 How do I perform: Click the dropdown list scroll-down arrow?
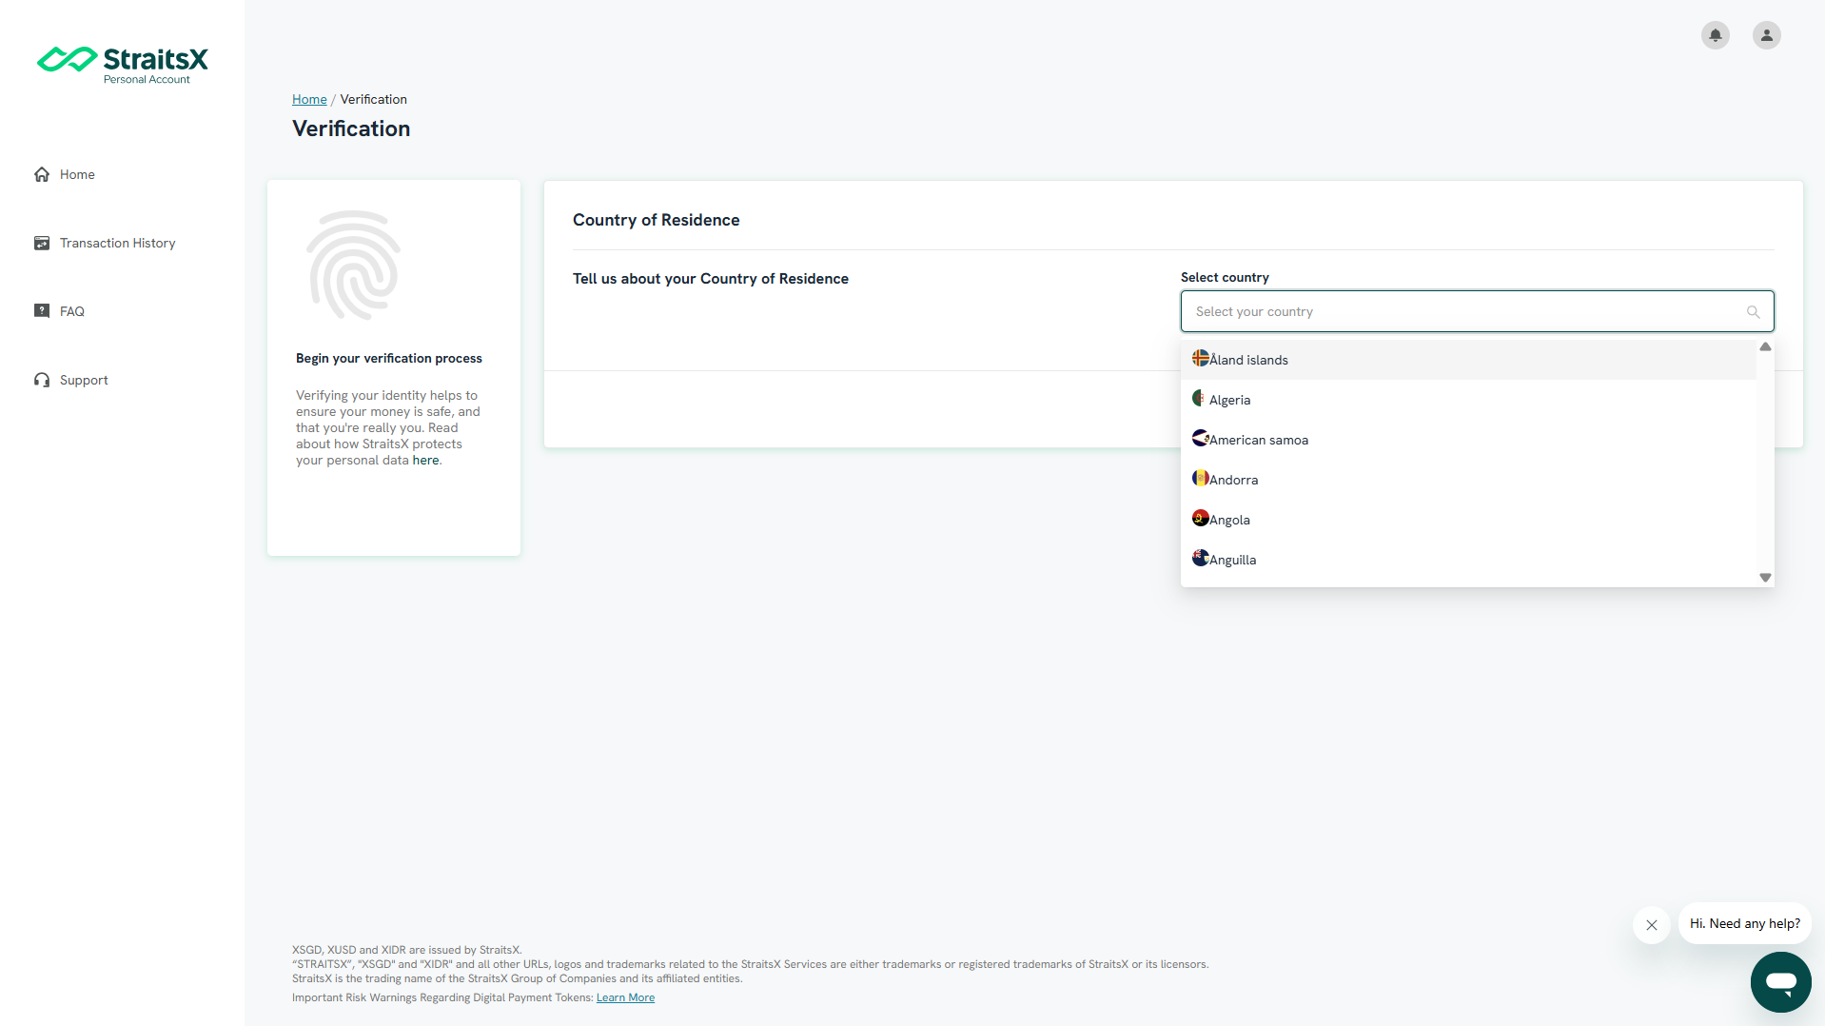[x=1765, y=578]
